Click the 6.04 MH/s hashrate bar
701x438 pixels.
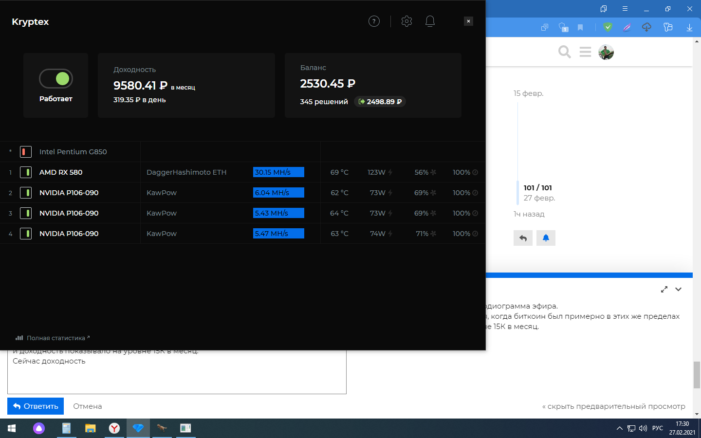click(278, 193)
